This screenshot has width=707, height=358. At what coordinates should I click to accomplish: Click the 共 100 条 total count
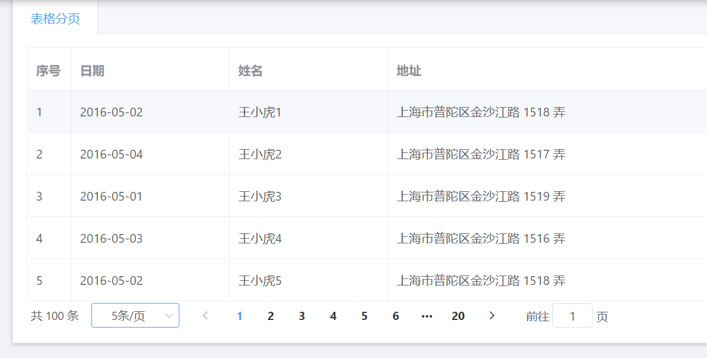coord(55,316)
